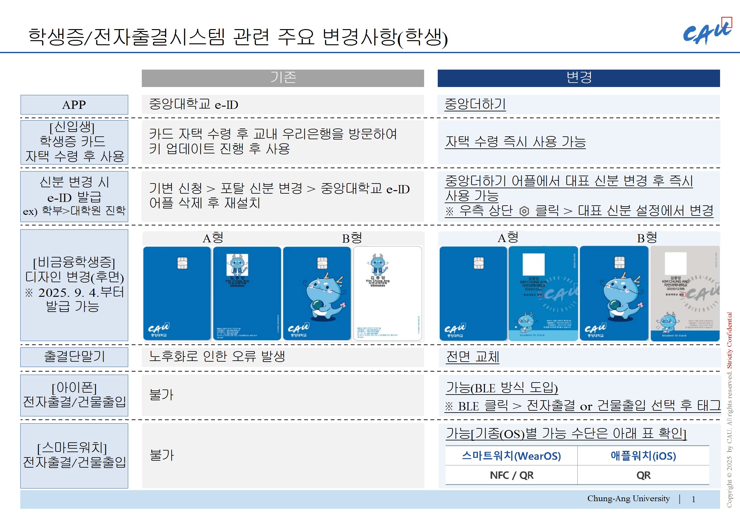Click the 기존 B형 dragon mascot card front

pyautogui.click(x=317, y=294)
